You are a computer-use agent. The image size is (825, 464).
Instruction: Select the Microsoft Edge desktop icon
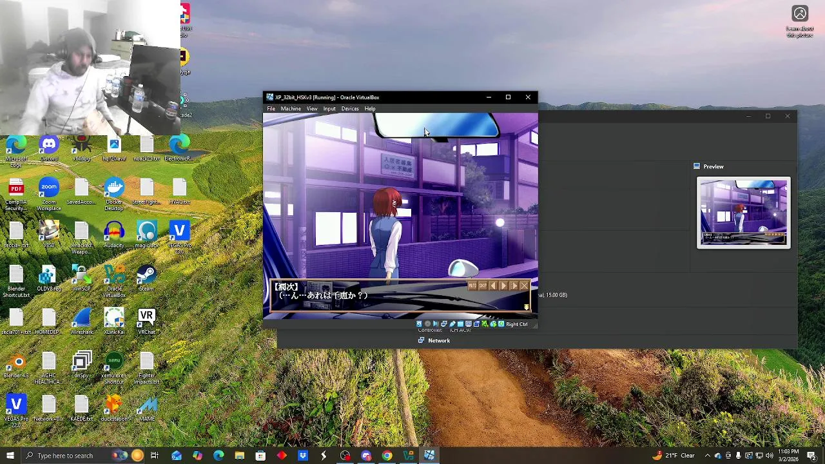[x=16, y=152]
